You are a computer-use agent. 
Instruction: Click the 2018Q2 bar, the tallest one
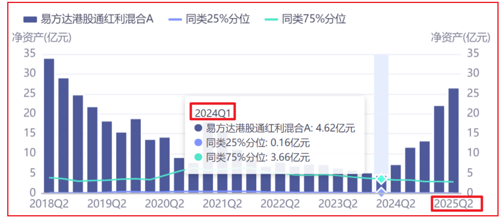click(49, 126)
